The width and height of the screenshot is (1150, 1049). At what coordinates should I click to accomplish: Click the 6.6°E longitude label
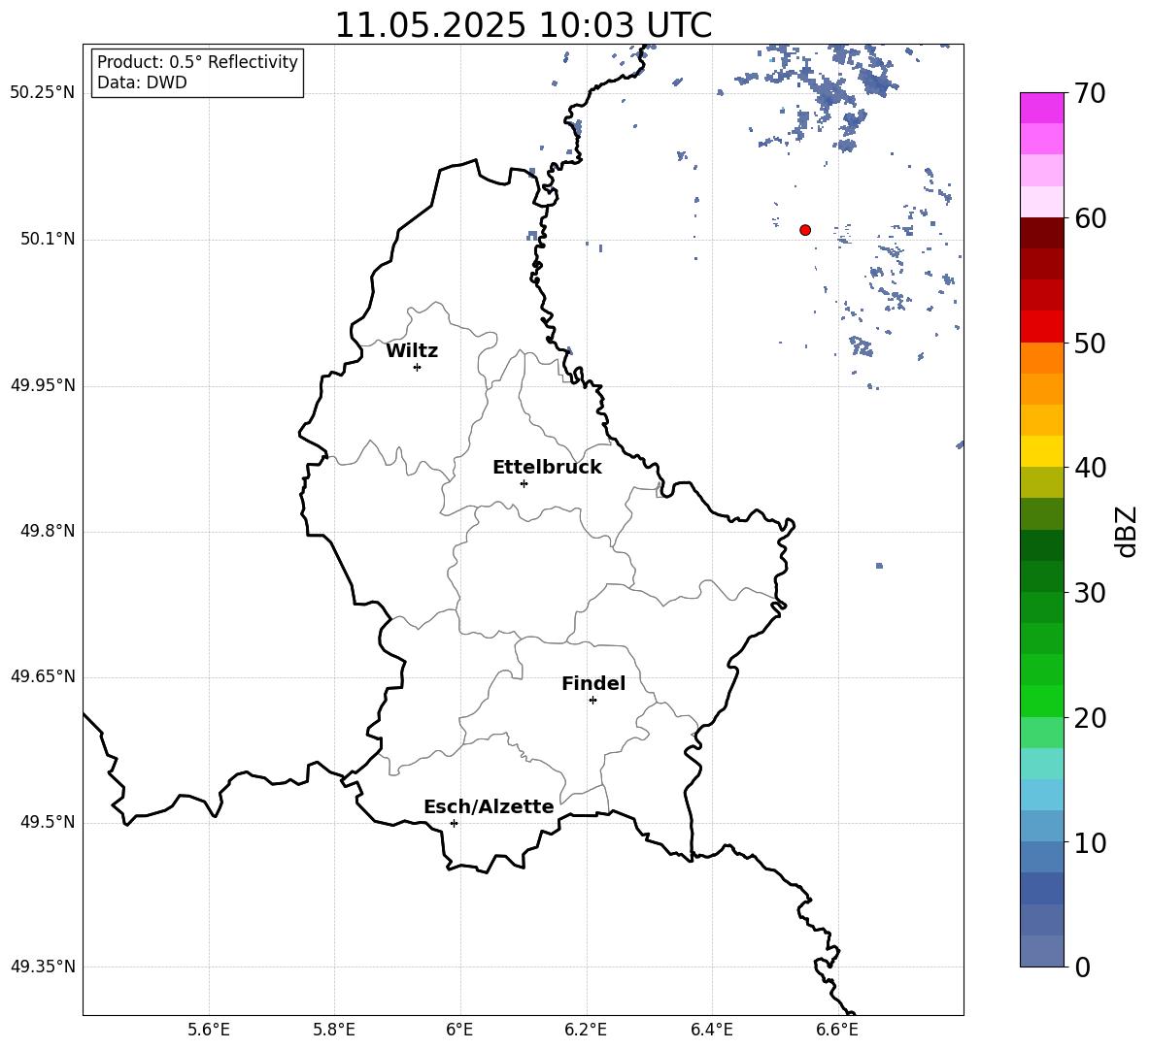tap(837, 1030)
